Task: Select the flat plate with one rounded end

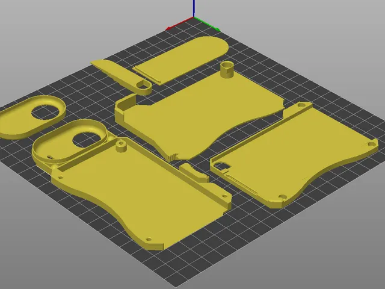Action: point(182,60)
